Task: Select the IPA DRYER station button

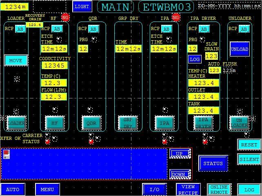Action: (x=203, y=123)
